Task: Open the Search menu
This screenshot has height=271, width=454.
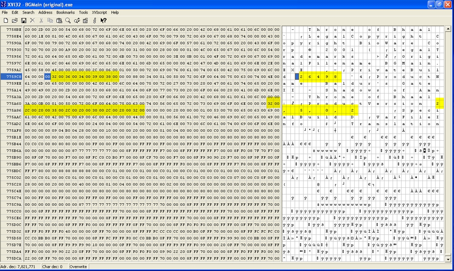Action: point(29,12)
